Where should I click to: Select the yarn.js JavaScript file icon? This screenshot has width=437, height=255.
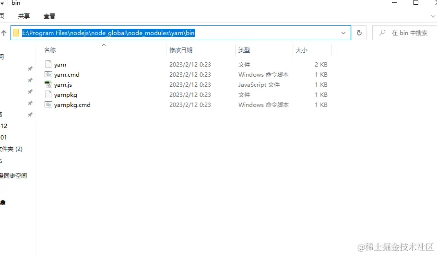[x=48, y=84]
